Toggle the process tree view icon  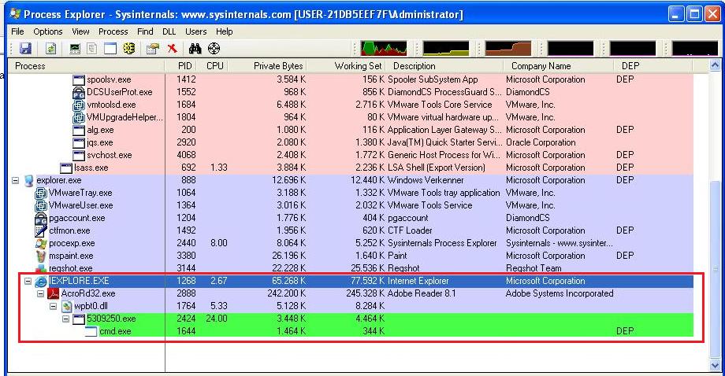click(92, 49)
